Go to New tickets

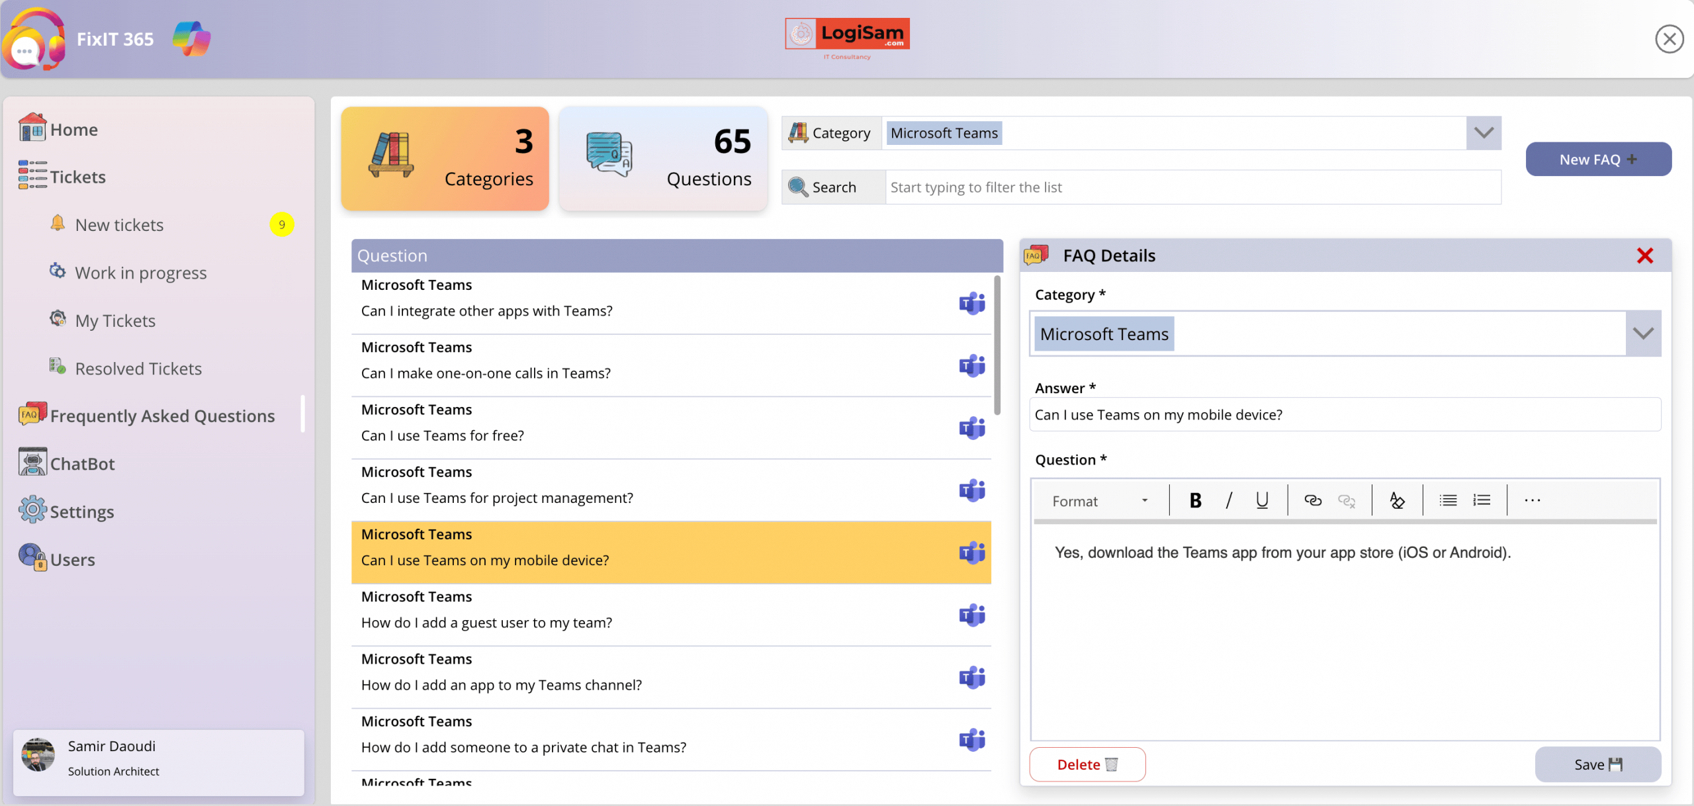(119, 225)
